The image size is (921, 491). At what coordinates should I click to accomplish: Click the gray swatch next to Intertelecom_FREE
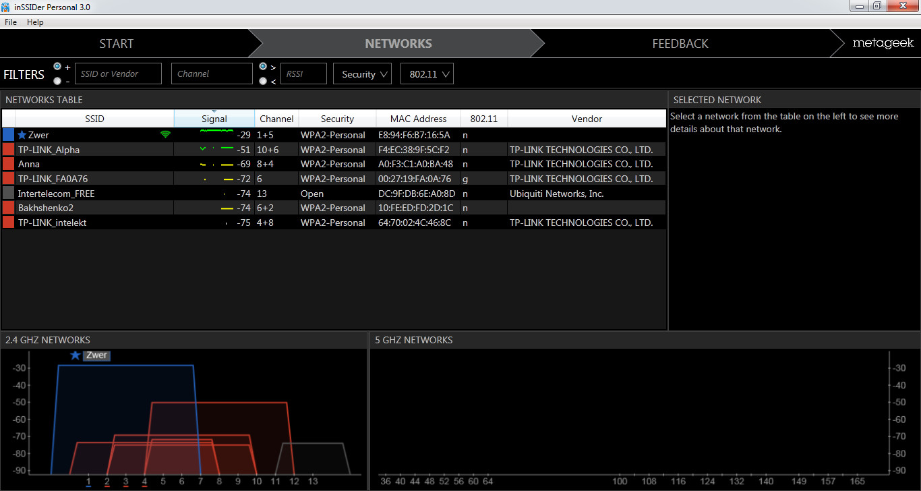pyautogui.click(x=8, y=194)
